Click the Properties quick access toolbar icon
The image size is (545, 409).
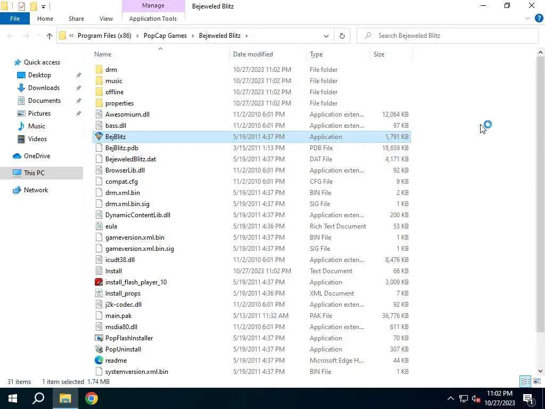[x=21, y=6]
